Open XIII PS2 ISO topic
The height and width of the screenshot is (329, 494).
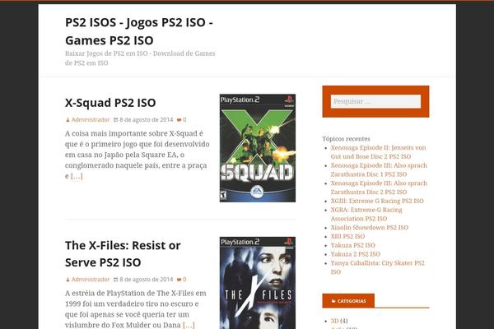[x=347, y=236]
